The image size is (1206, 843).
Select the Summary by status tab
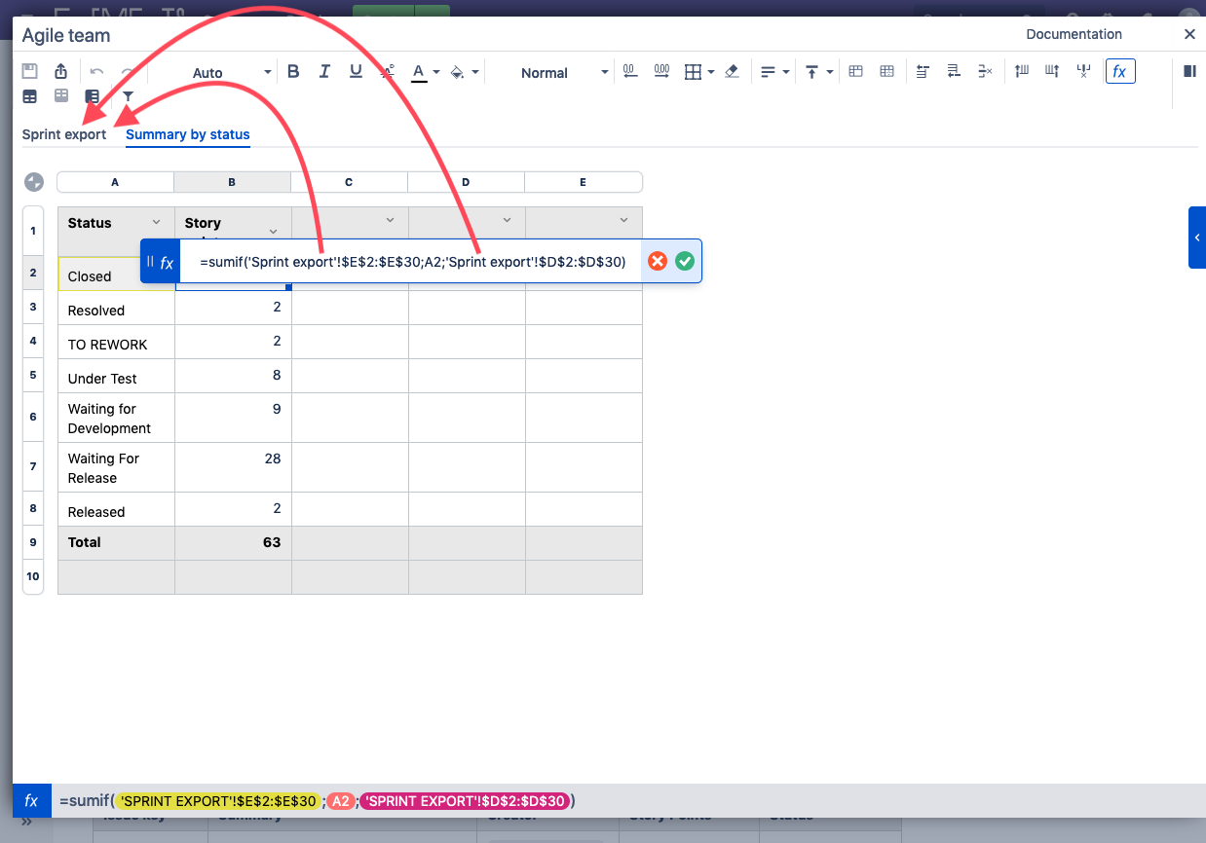pyautogui.click(x=187, y=134)
